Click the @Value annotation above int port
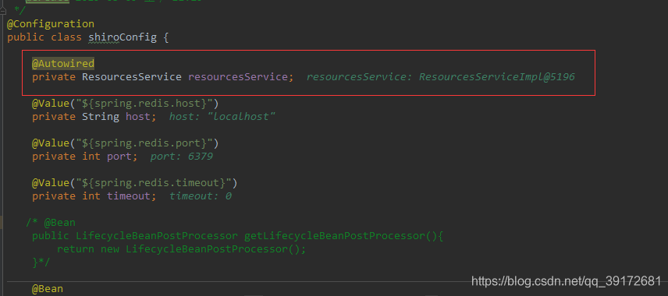668x296 pixels. pos(50,143)
